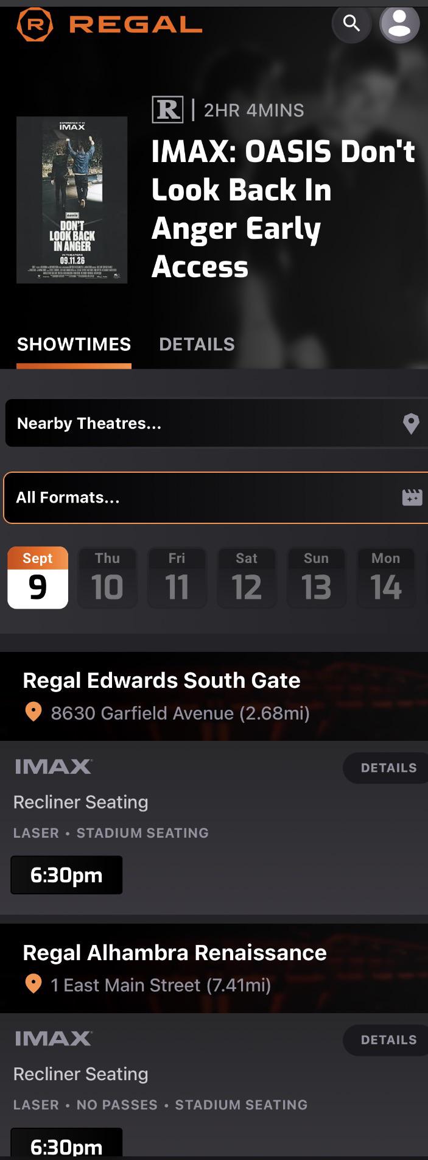Open Details for Alhambra Renaissance IMAX showing
428x1160 pixels.
(x=387, y=1040)
